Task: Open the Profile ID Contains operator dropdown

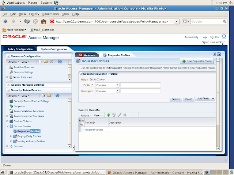Action: click(107, 85)
